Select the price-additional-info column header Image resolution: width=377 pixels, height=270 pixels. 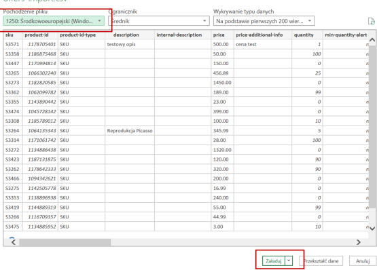coord(263,35)
